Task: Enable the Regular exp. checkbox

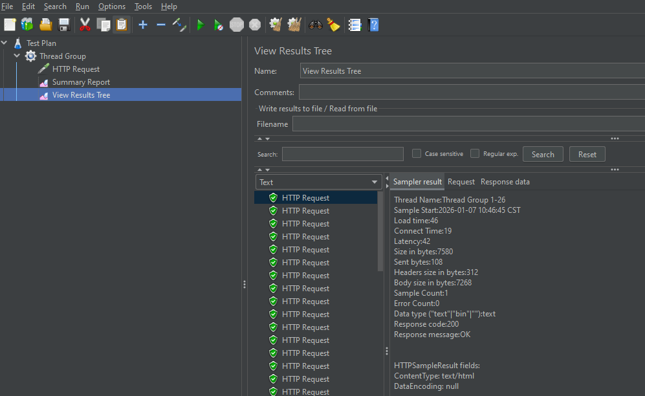Action: [475, 153]
